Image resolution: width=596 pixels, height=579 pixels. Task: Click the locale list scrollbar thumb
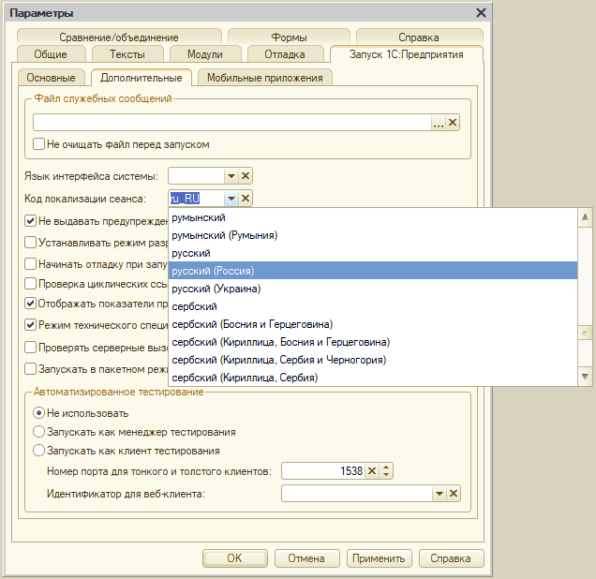tap(585, 333)
